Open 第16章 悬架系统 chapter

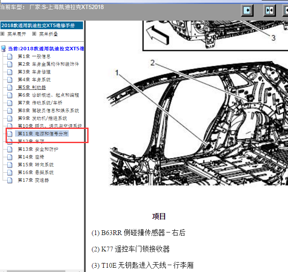36,172
